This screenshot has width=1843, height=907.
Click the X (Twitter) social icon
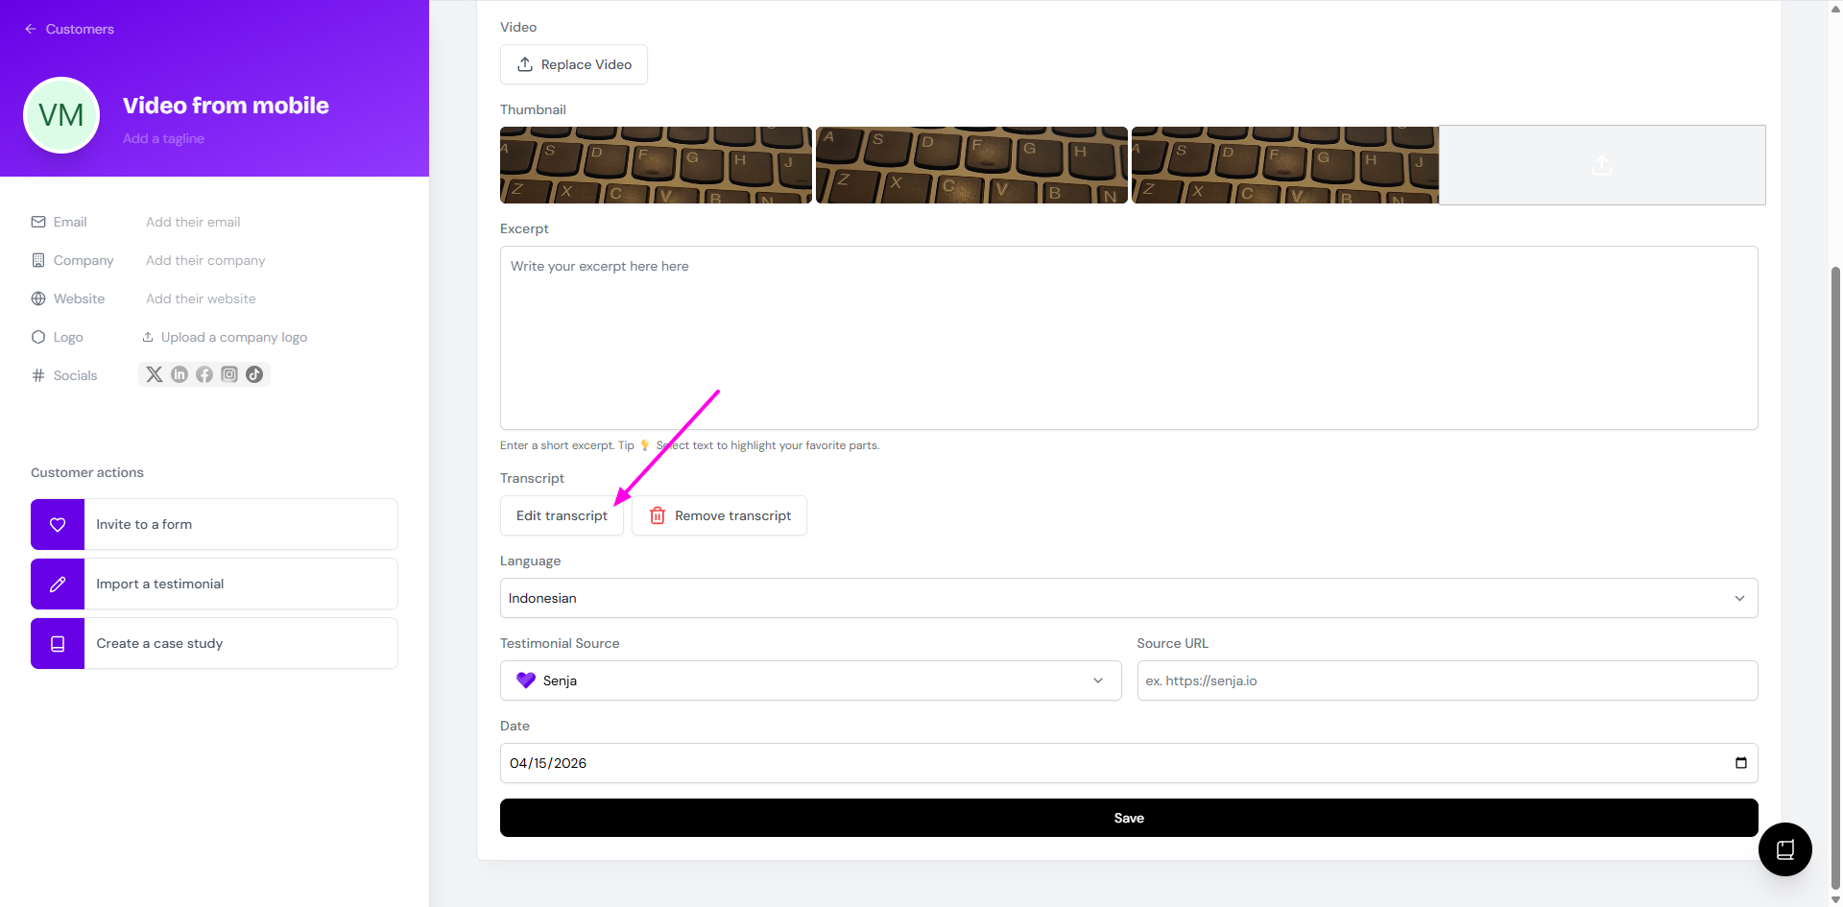pos(154,374)
